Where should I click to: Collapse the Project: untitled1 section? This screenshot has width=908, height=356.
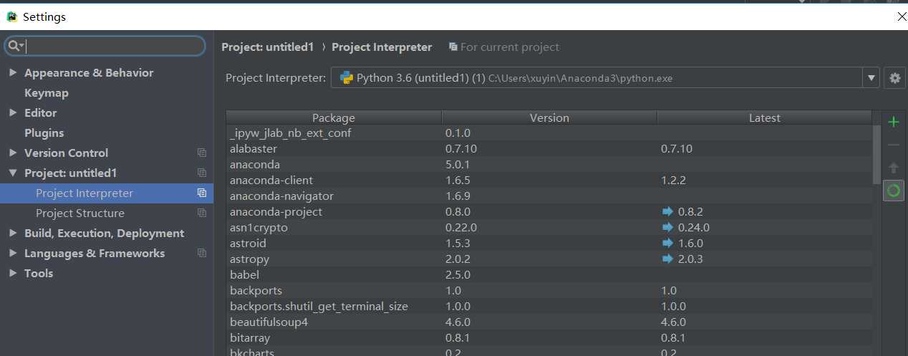click(x=13, y=173)
